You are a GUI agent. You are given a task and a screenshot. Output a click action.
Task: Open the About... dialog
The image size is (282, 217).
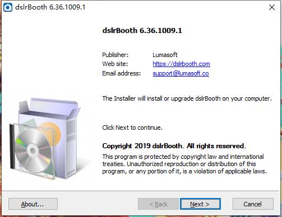pyautogui.click(x=33, y=204)
